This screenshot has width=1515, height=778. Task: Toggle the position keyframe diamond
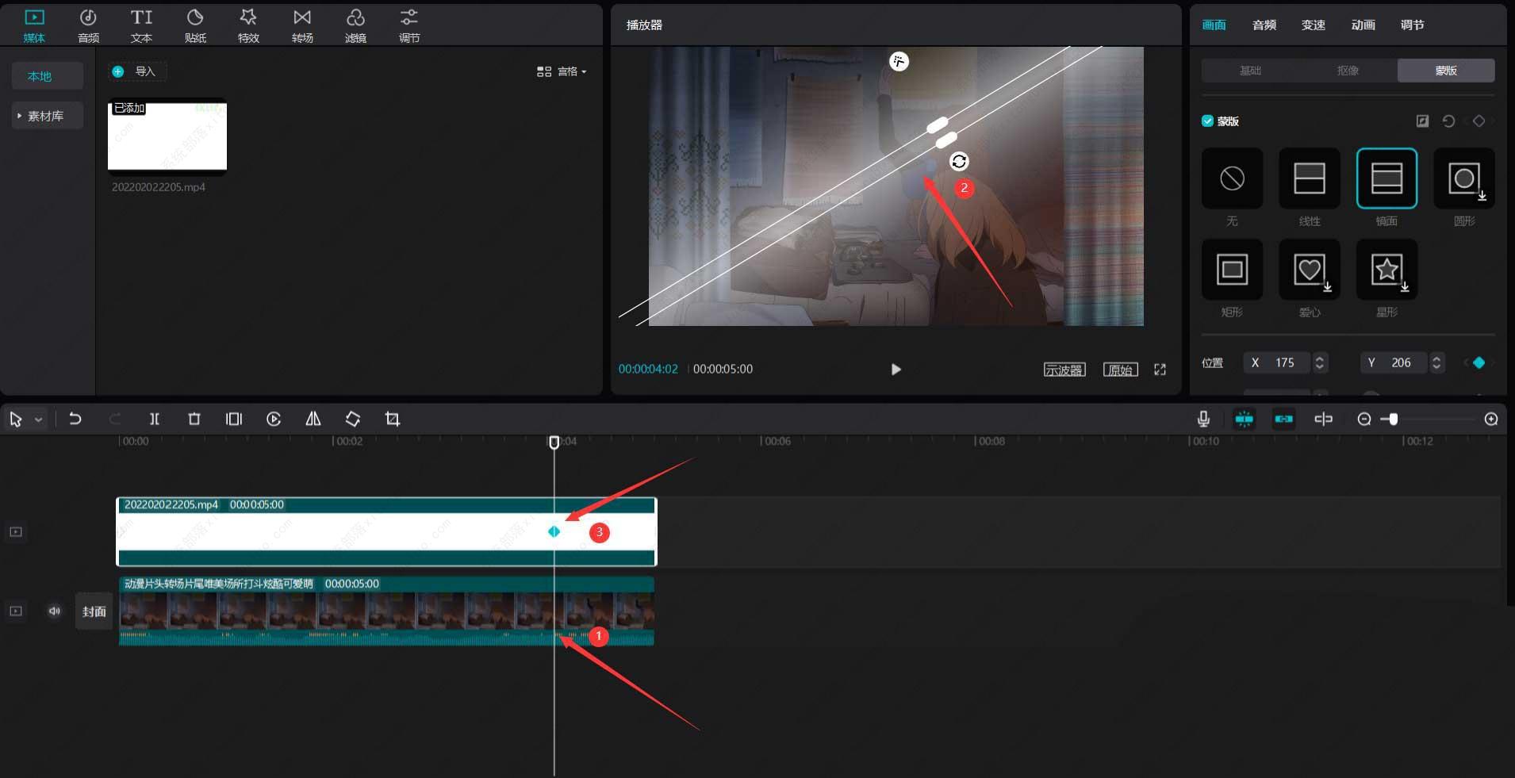1479,362
